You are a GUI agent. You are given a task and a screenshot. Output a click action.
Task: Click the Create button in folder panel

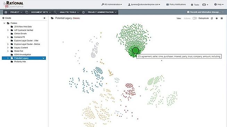point(7,18)
